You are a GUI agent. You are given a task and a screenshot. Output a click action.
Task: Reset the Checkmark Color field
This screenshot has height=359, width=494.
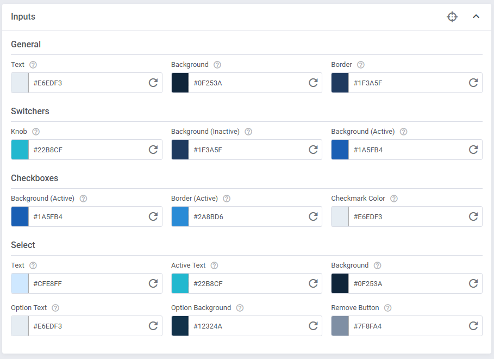473,216
